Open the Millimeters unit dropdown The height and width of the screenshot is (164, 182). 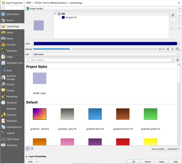tap(106, 54)
